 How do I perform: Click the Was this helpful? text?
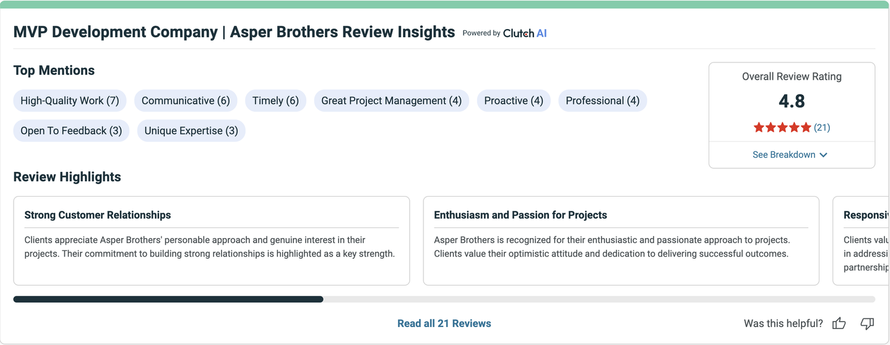click(784, 323)
